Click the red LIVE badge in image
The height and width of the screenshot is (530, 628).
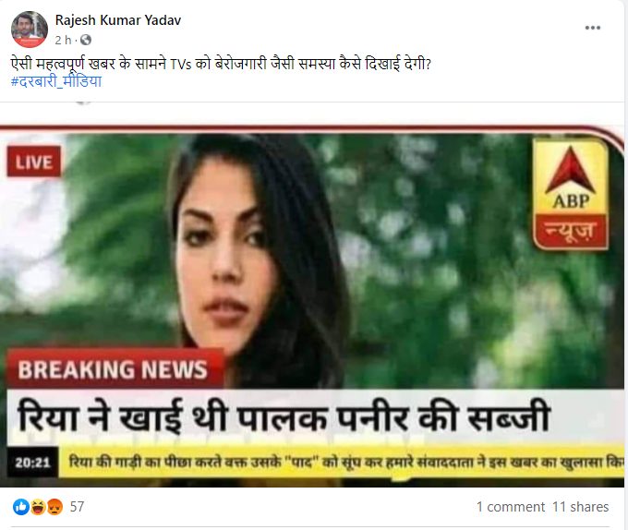click(x=34, y=162)
